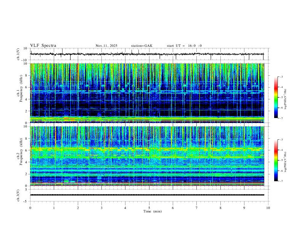The image size is (302, 233).
Task: Click the "ch.1(V)" waveform axis label
Action: coord(18,54)
